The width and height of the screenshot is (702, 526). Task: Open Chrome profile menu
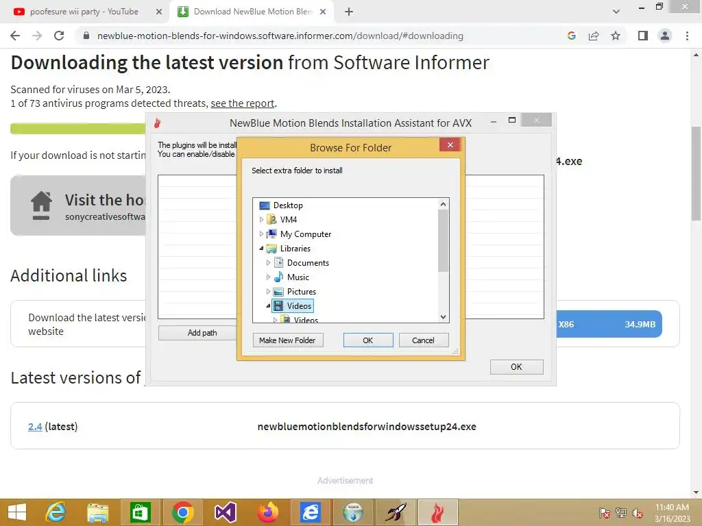tap(665, 36)
